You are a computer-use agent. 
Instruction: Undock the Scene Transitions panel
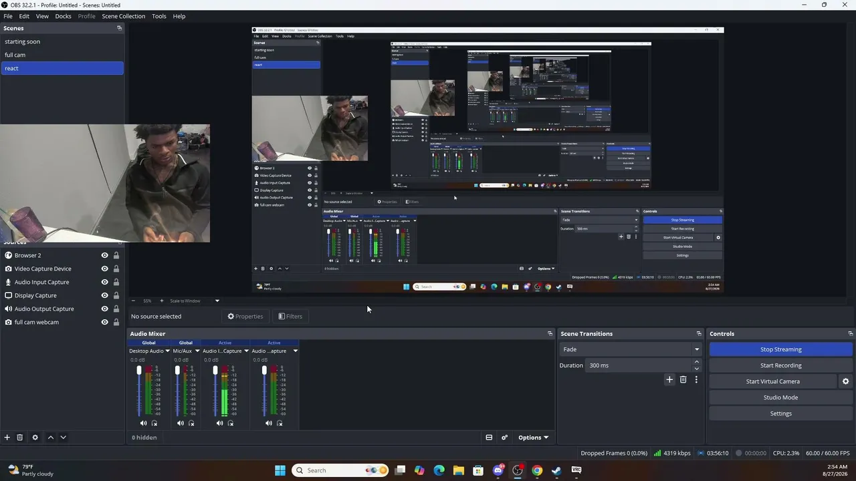click(x=699, y=333)
